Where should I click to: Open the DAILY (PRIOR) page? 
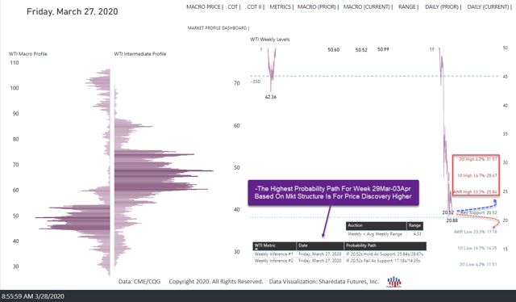click(x=442, y=7)
